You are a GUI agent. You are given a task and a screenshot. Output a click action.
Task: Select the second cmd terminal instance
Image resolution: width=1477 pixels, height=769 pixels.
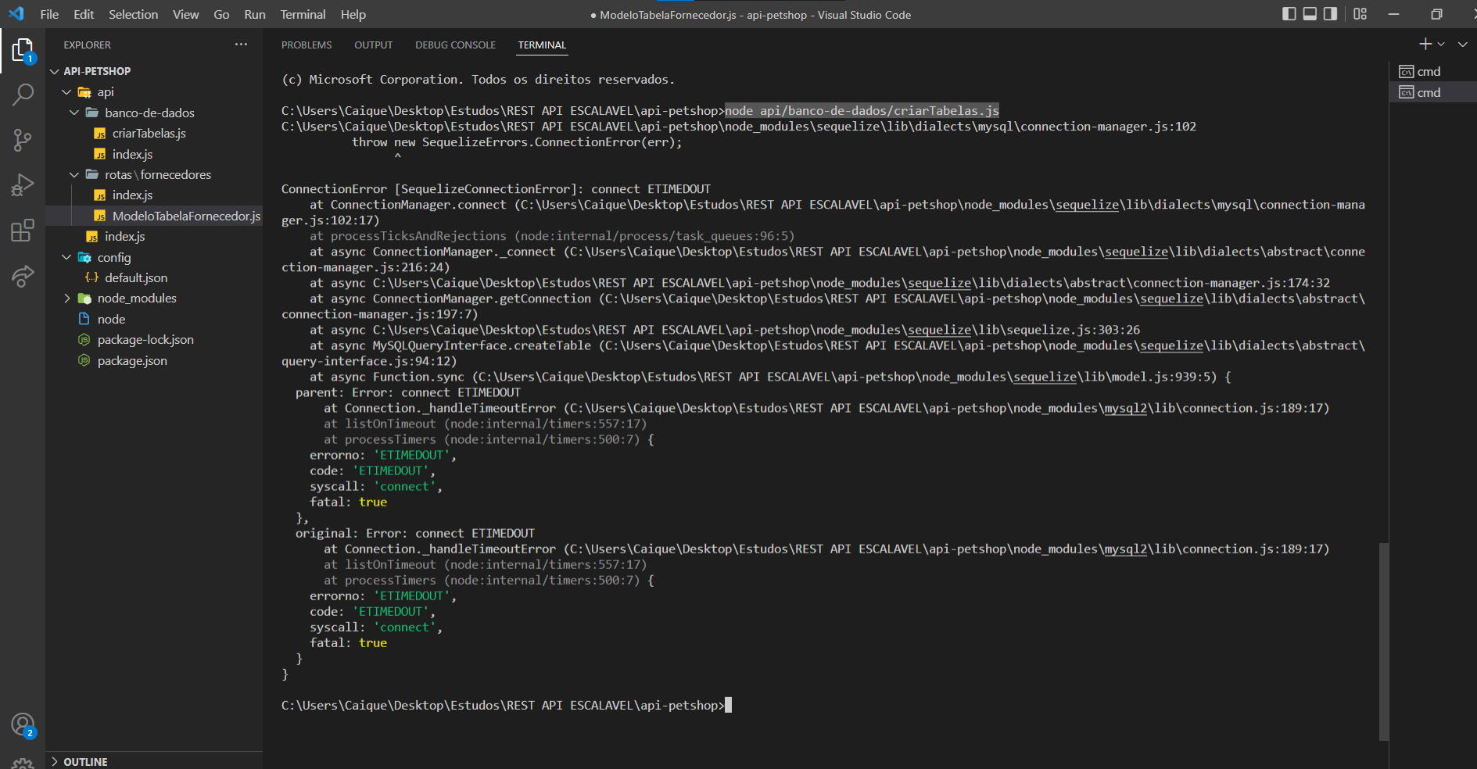1429,91
